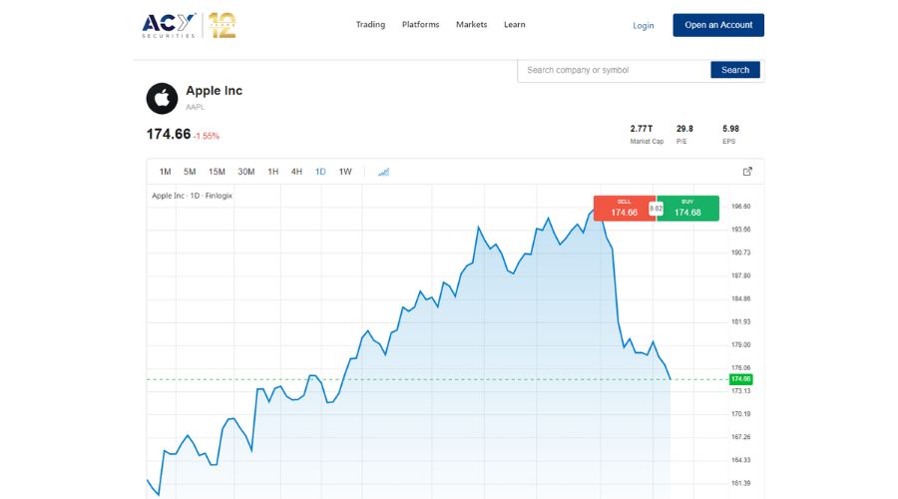898x499 pixels.
Task: Click the 12 years anniversary badge
Action: [223, 25]
